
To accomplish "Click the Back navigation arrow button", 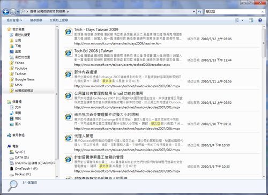I will (6, 12).
